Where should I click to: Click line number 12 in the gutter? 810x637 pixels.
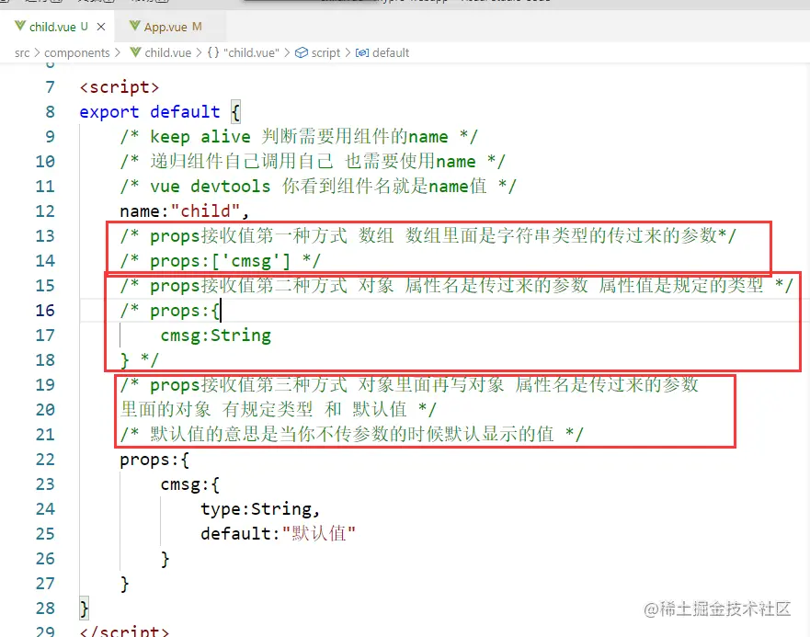point(44,210)
